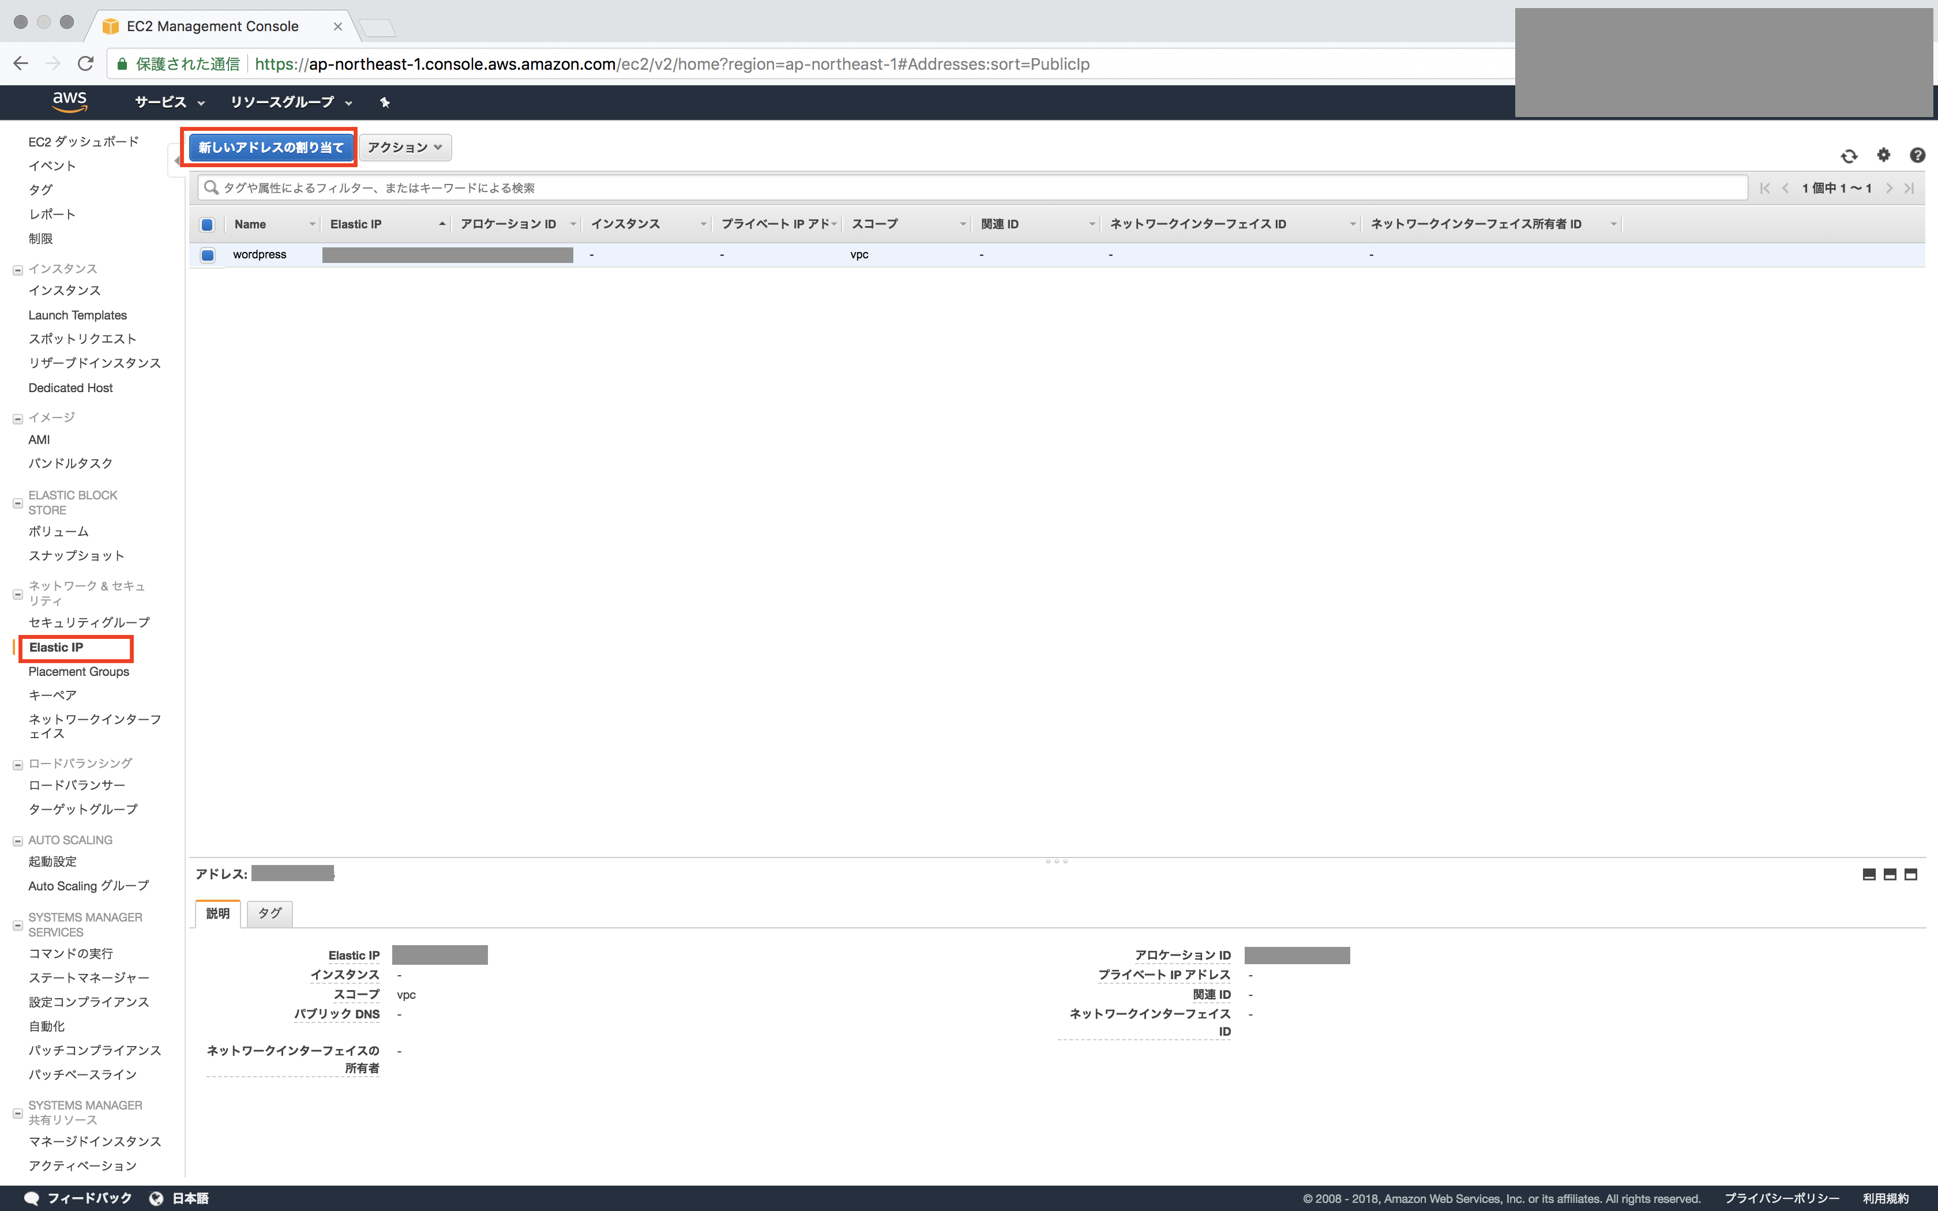Open the アクション dropdown

[405, 148]
